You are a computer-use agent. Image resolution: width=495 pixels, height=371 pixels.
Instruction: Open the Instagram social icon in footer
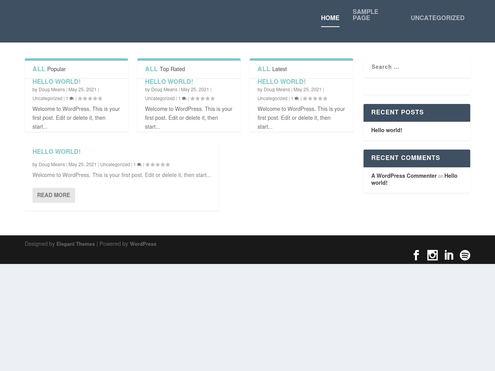pos(432,255)
